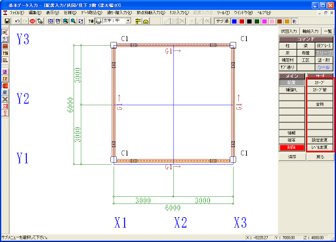Pick the magenta color swatch
Viewport: 336px width, 242px height.
tap(264, 22)
